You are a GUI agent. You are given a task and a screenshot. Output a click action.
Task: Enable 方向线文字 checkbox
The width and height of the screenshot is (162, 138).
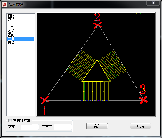[10, 121]
